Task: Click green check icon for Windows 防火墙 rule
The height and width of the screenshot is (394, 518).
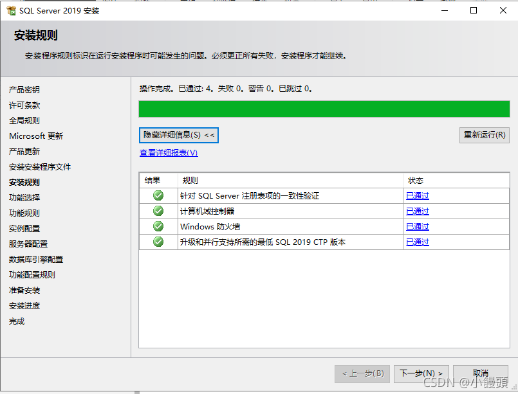Action: (x=158, y=226)
